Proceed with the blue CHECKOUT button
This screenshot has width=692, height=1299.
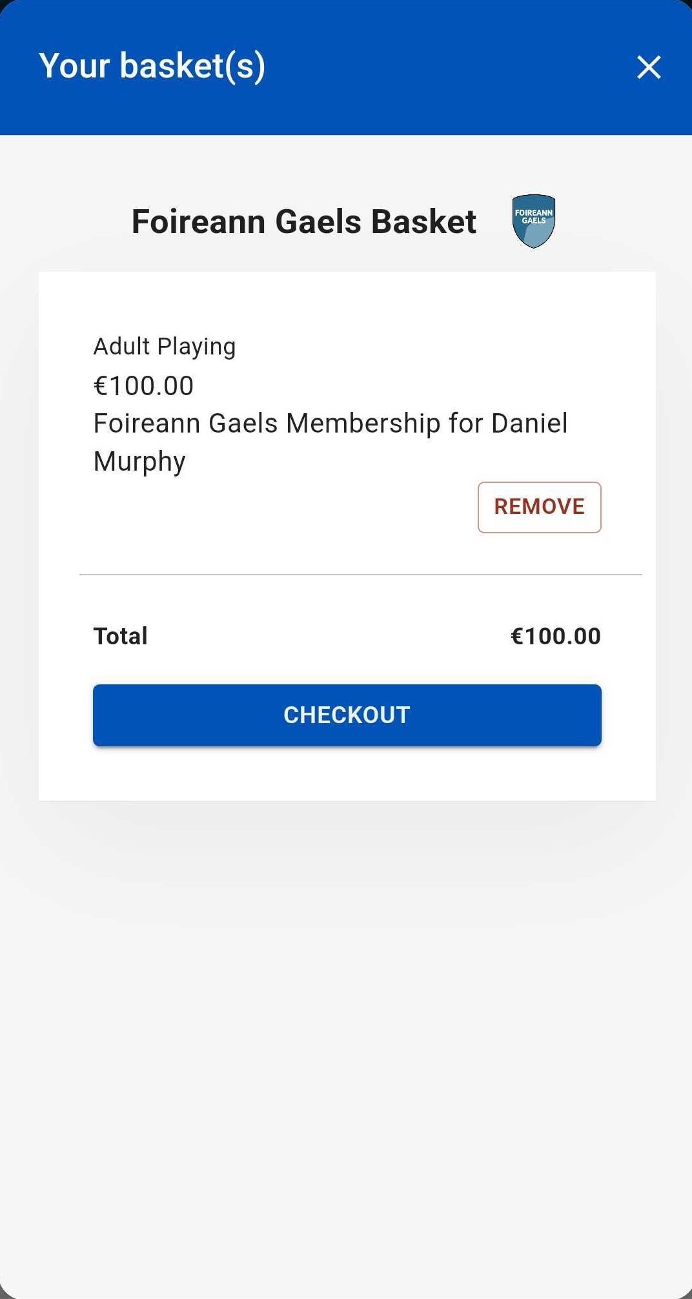point(347,715)
